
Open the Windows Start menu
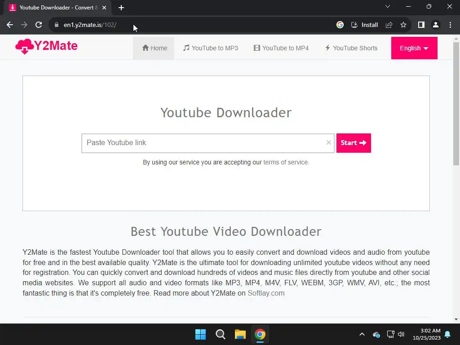[x=201, y=334]
